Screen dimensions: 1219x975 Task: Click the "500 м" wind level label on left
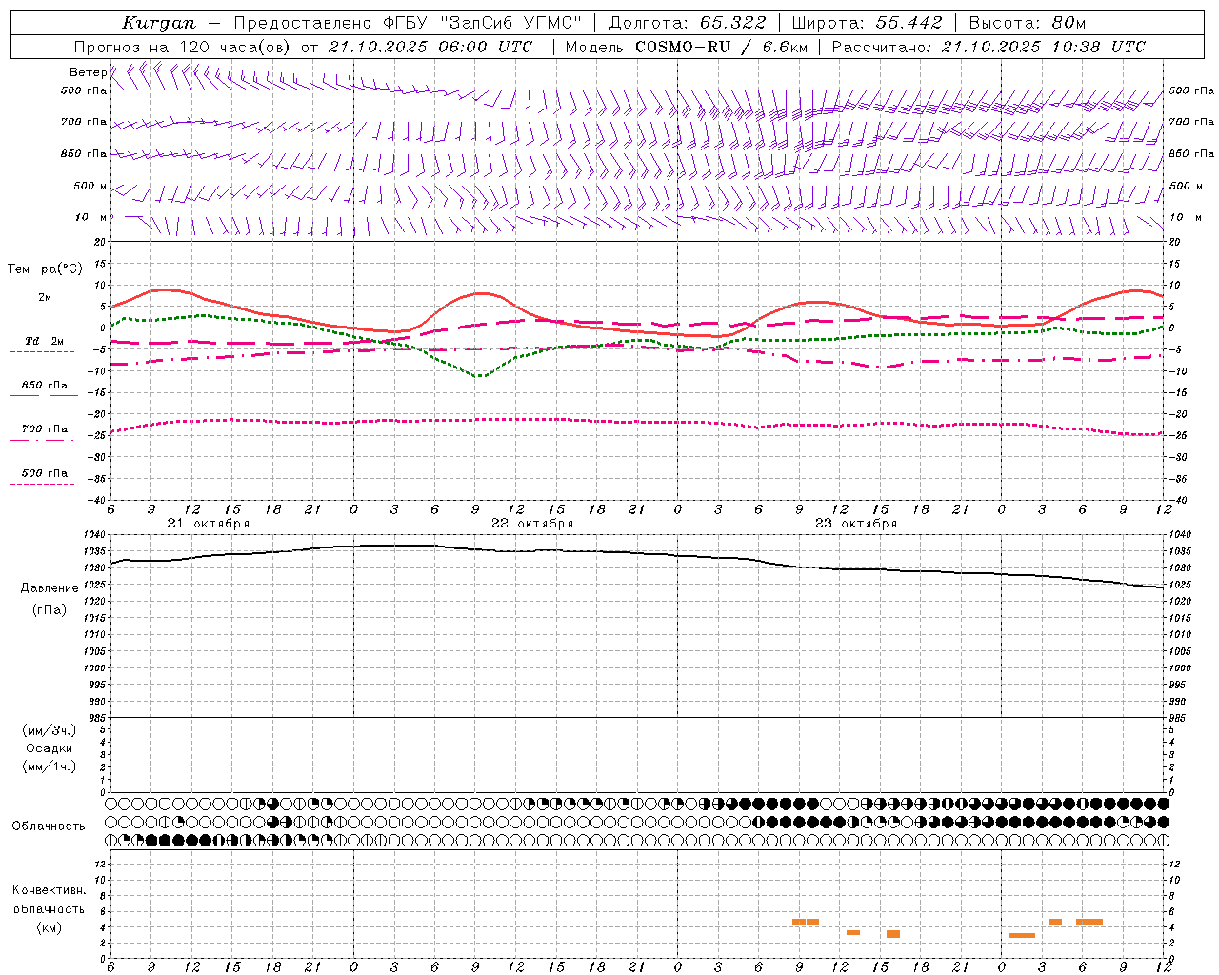90,186
